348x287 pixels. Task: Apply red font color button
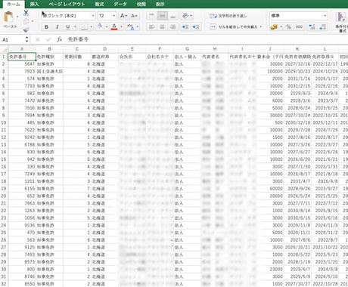114,26
